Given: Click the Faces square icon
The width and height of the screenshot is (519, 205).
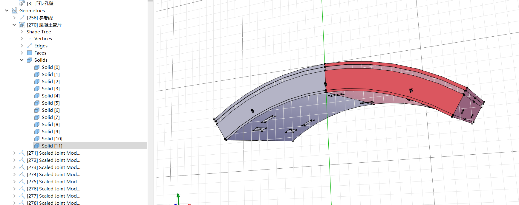Looking at the screenshot, I should (30, 53).
